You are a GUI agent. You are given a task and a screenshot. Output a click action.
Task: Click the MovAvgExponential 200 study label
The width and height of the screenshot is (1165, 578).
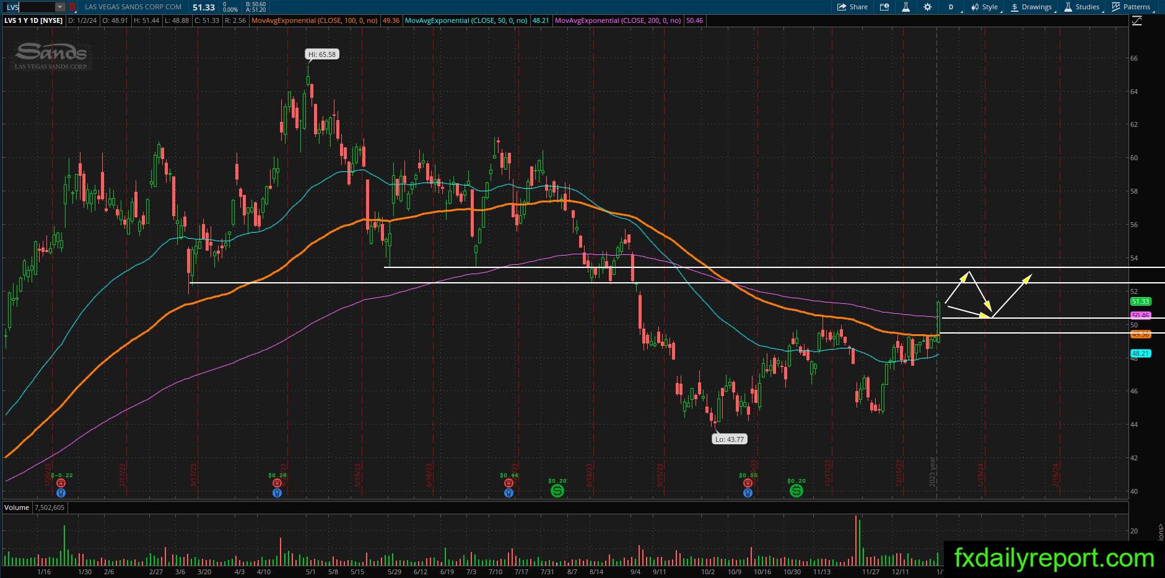tap(618, 20)
